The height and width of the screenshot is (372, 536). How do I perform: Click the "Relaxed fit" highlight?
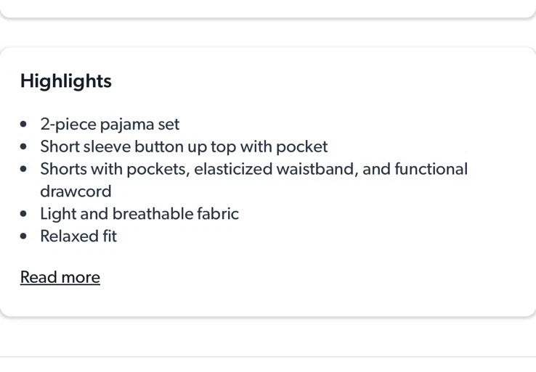point(78,236)
